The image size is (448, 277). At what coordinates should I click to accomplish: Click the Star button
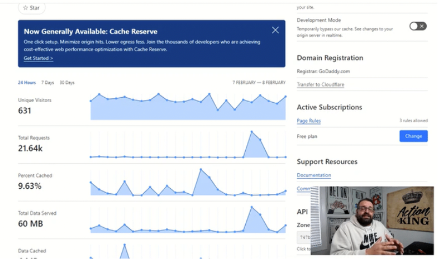pyautogui.click(x=31, y=8)
